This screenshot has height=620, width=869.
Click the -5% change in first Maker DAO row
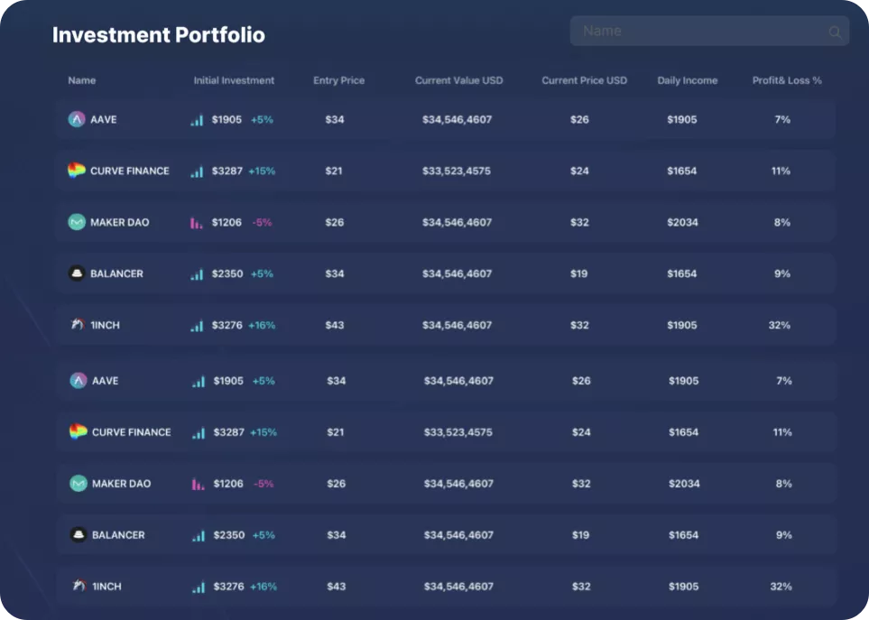(x=262, y=222)
